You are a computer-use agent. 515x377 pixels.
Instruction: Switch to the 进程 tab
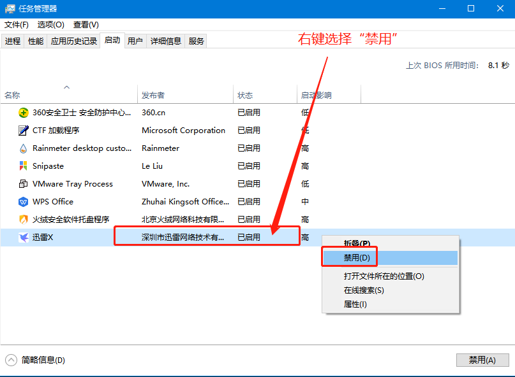tap(13, 41)
